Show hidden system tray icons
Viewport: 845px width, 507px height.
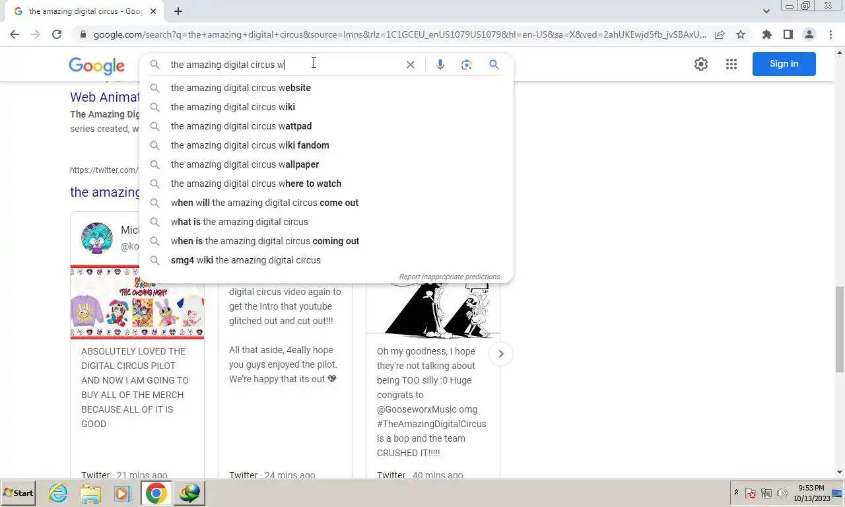[736, 493]
